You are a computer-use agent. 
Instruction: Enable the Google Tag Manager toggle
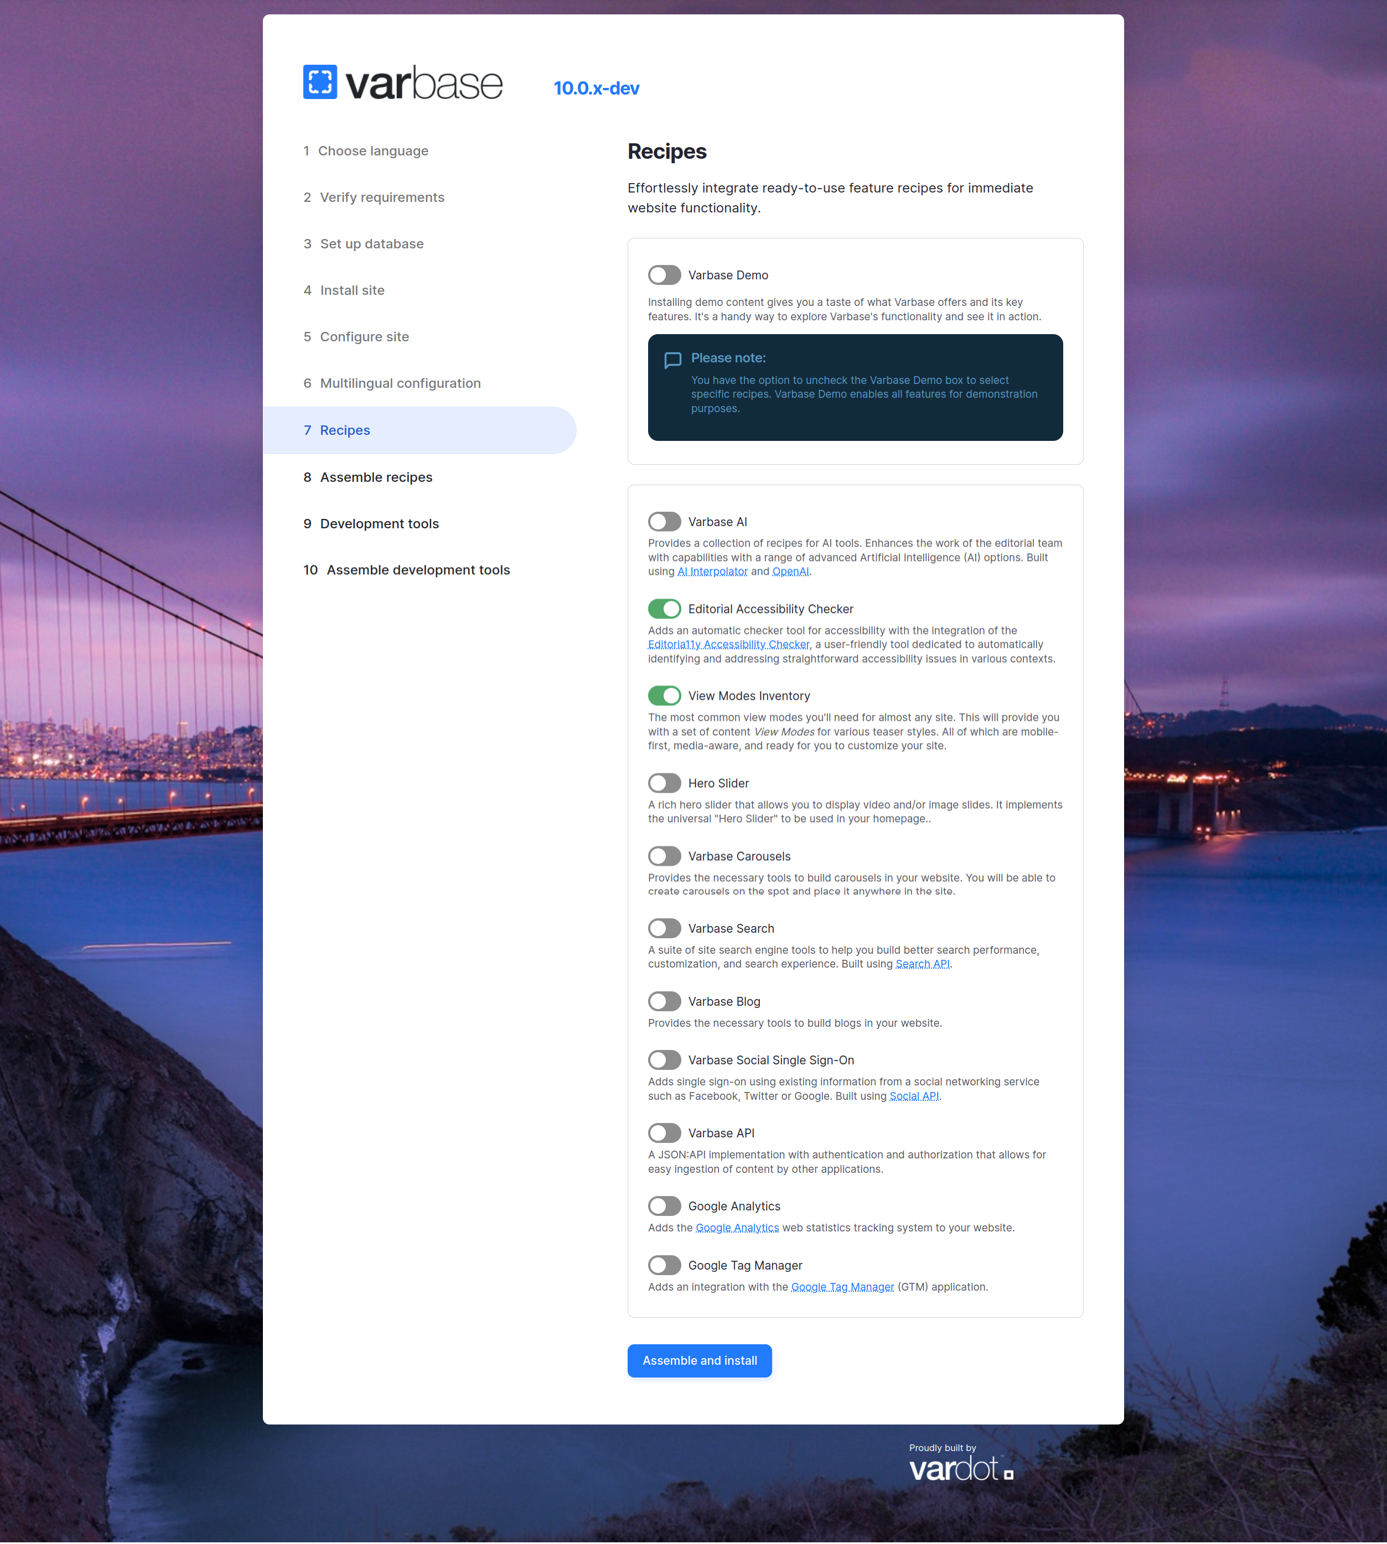click(664, 1265)
